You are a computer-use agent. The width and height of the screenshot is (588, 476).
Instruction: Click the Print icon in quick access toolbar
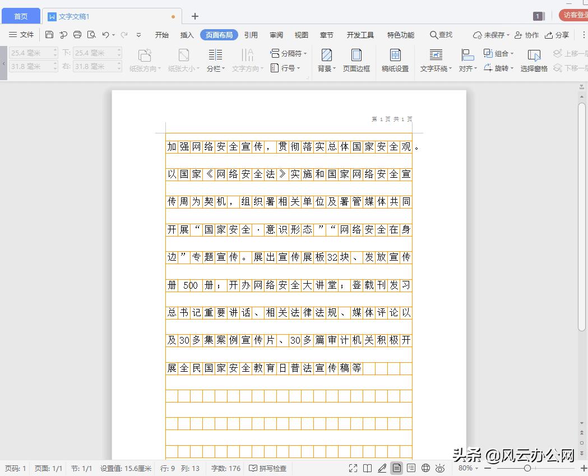click(x=77, y=35)
